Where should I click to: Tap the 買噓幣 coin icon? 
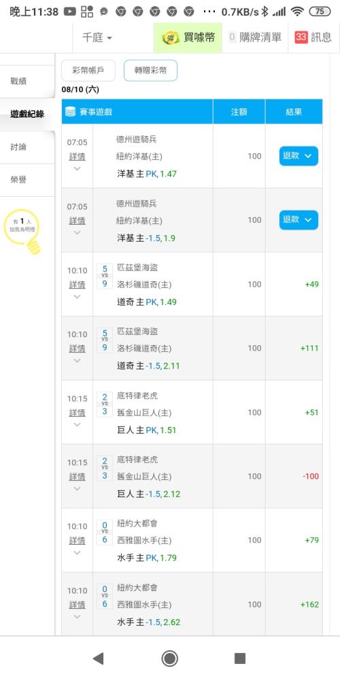[171, 37]
